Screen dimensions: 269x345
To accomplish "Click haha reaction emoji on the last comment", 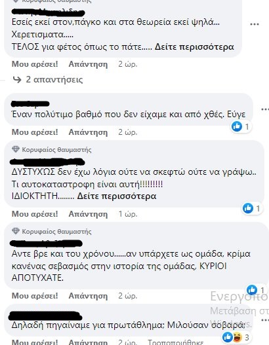I will pyautogui.click(x=238, y=337).
